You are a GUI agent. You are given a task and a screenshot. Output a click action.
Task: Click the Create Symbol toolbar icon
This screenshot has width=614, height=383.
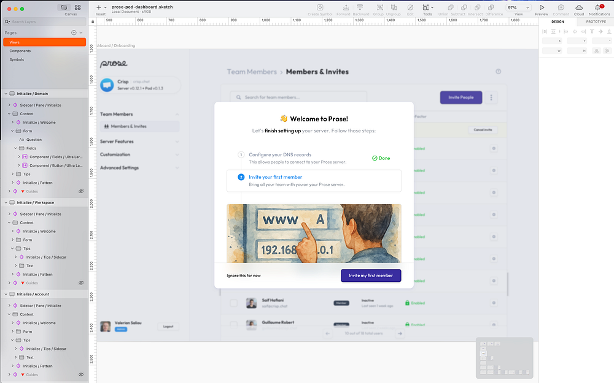[320, 7]
